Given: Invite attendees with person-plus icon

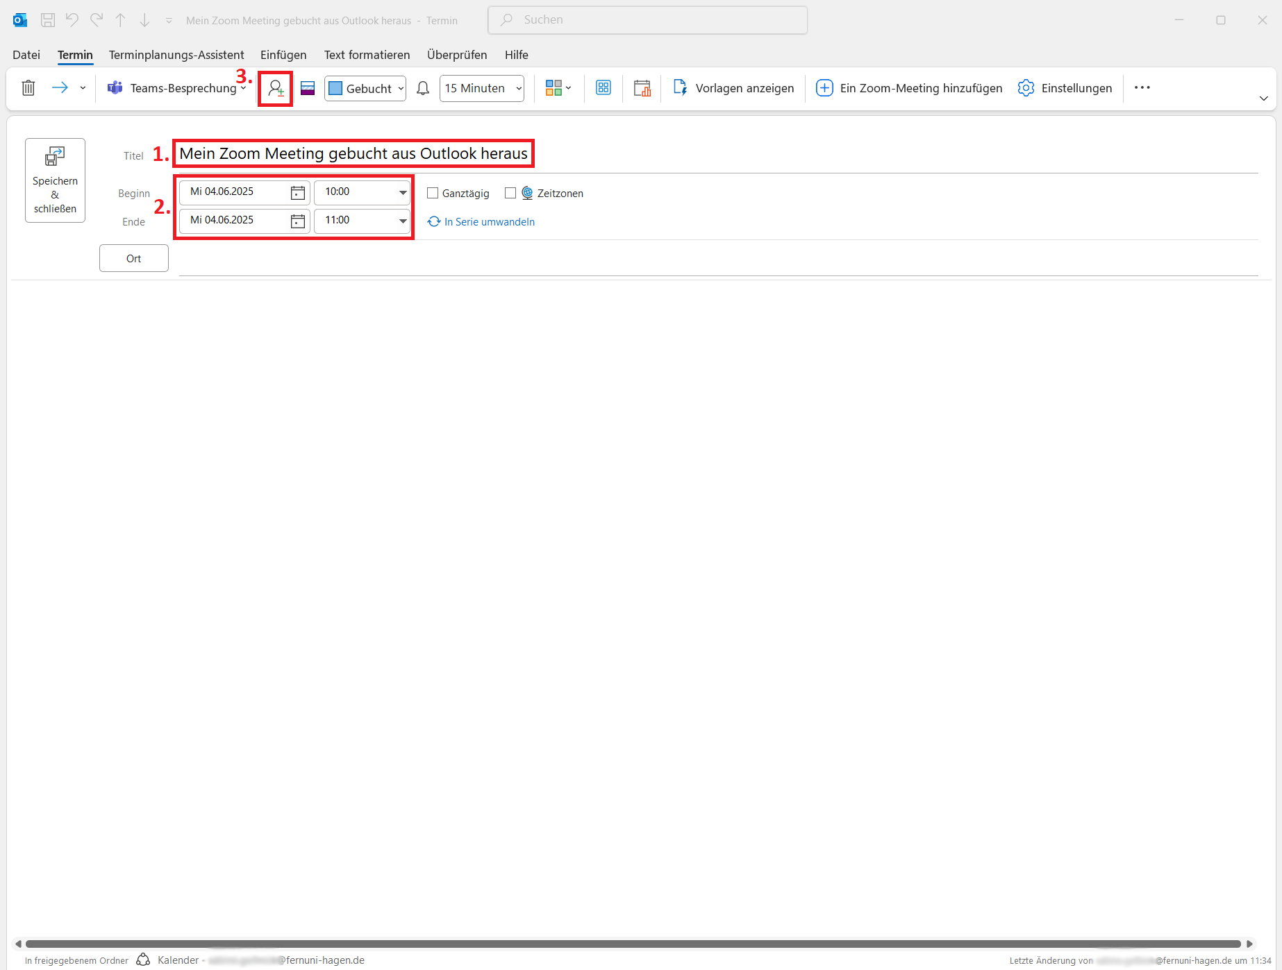Looking at the screenshot, I should 276,89.
